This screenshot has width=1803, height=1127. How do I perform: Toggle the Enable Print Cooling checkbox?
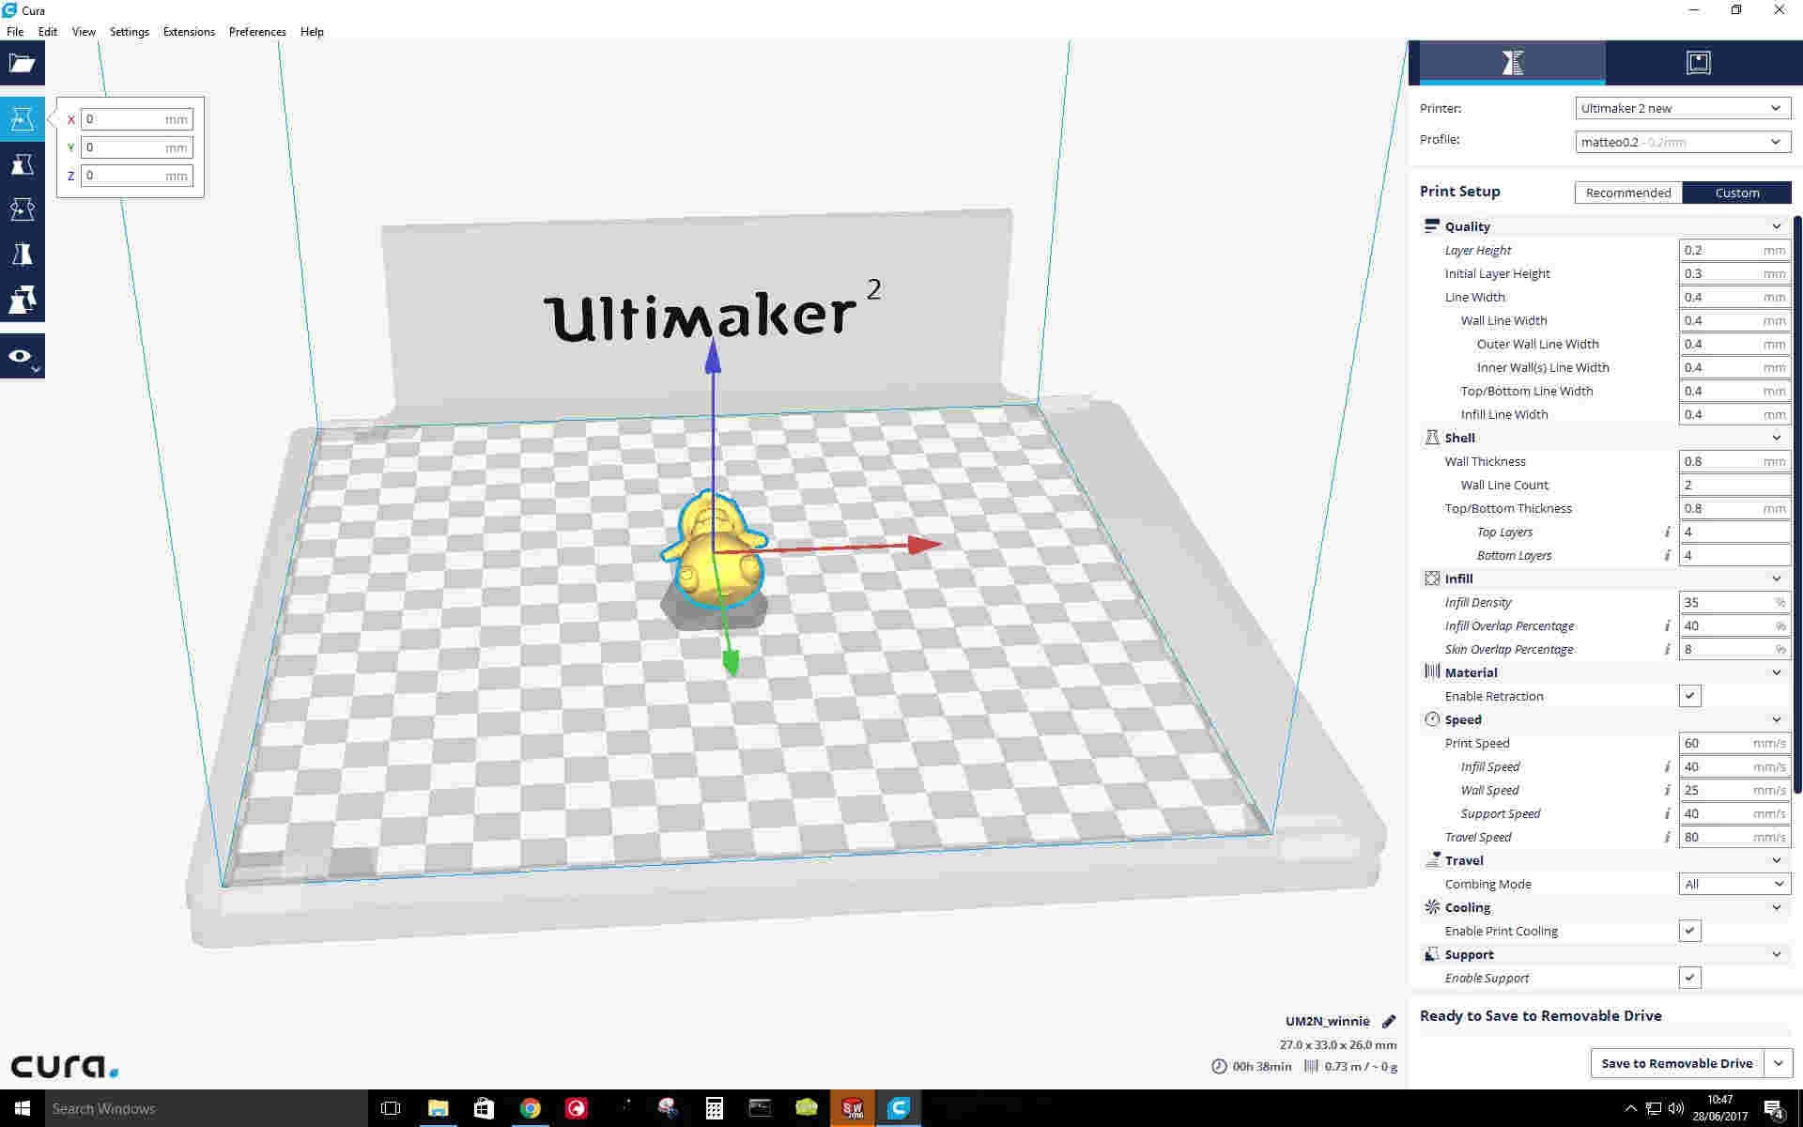[1689, 931]
